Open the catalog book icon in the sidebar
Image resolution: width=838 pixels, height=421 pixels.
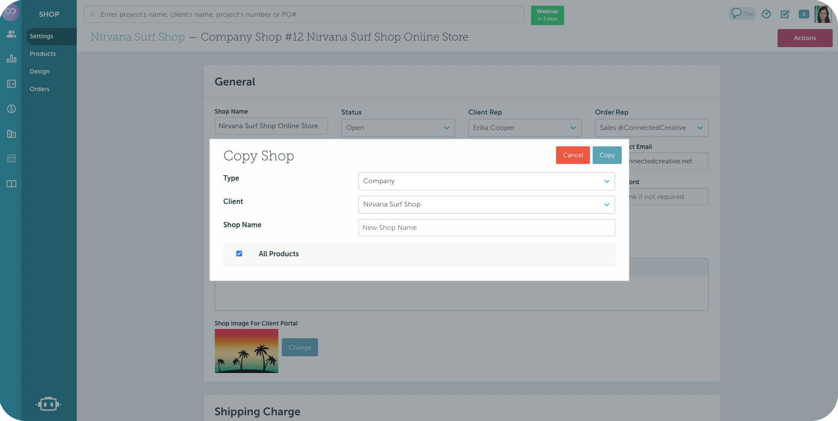pos(11,184)
